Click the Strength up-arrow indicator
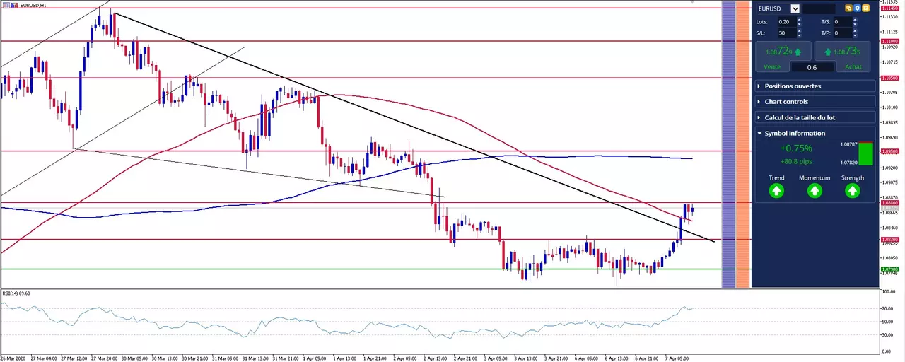The width and height of the screenshot is (905, 362). [853, 190]
